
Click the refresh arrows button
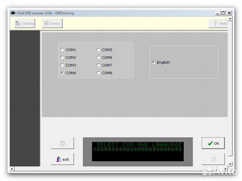[62, 143]
